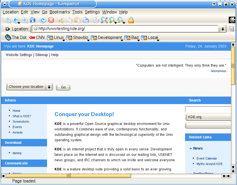
Task: Click the News related link
Action: [x=198, y=148]
